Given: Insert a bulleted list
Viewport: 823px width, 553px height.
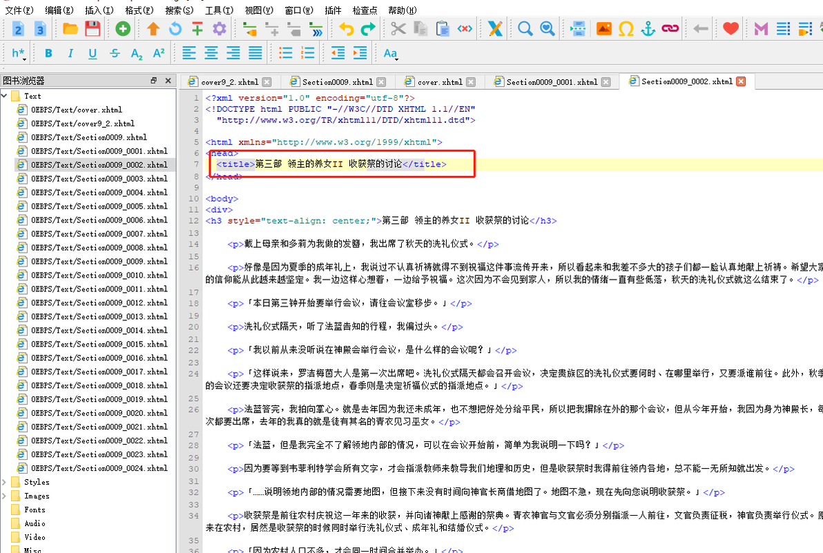Looking at the screenshot, I should point(286,53).
